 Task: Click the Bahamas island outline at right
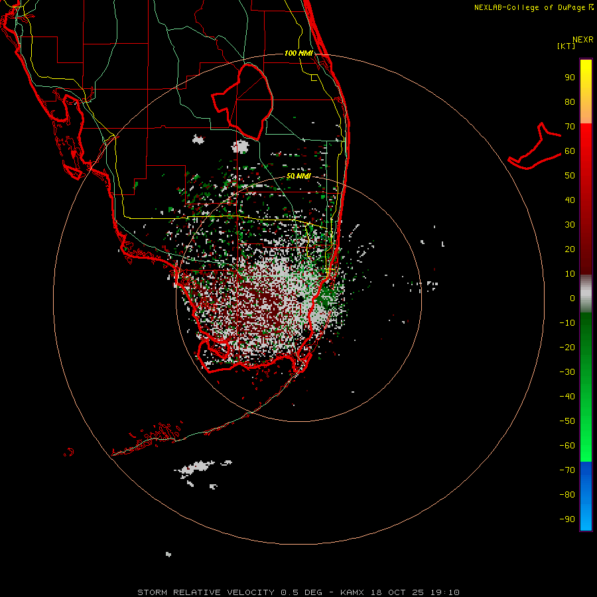(x=535, y=147)
